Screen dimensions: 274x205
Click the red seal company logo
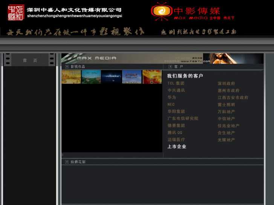tap(16, 12)
